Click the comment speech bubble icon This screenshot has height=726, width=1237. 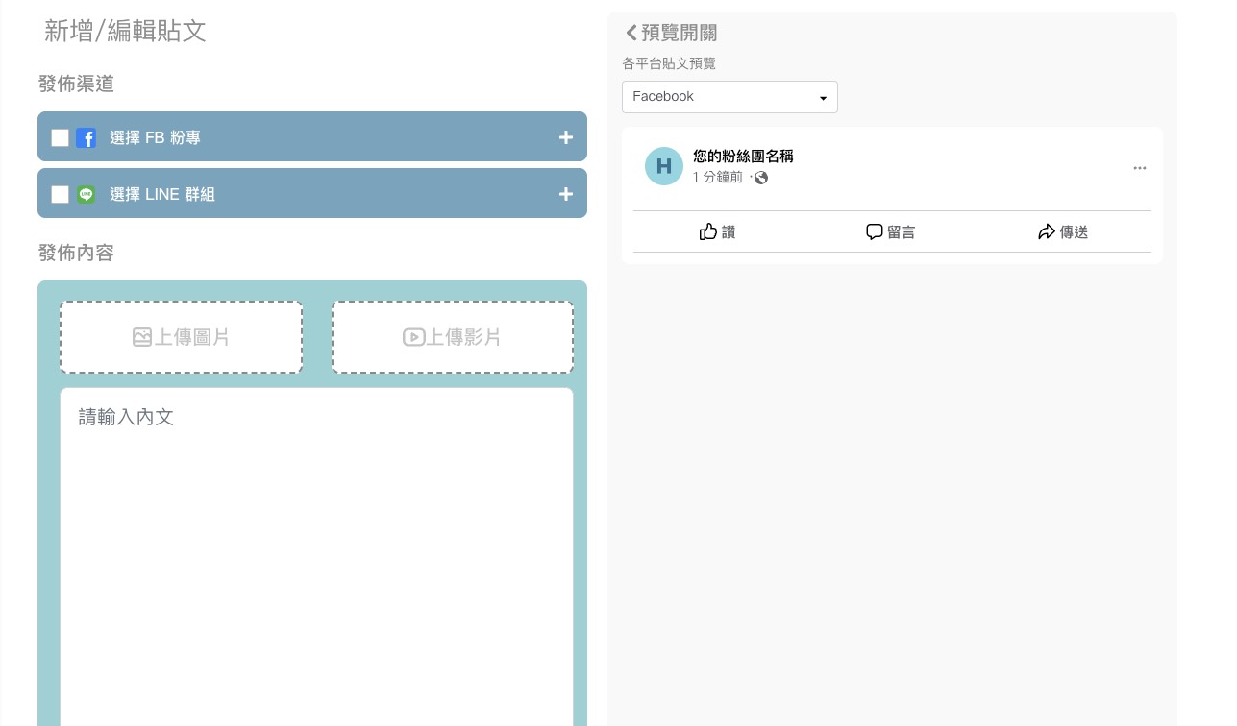click(874, 231)
